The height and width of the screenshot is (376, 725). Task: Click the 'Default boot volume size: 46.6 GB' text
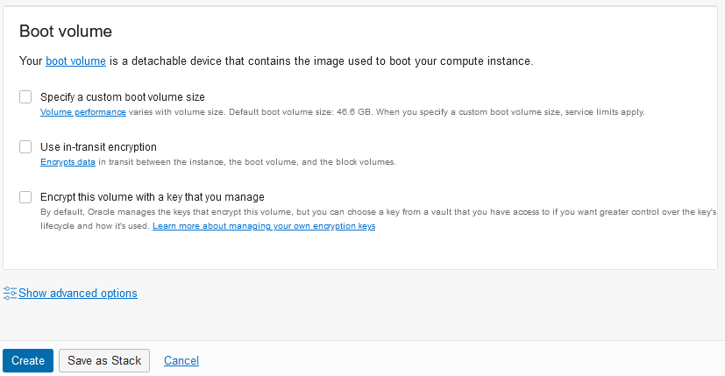click(x=301, y=112)
